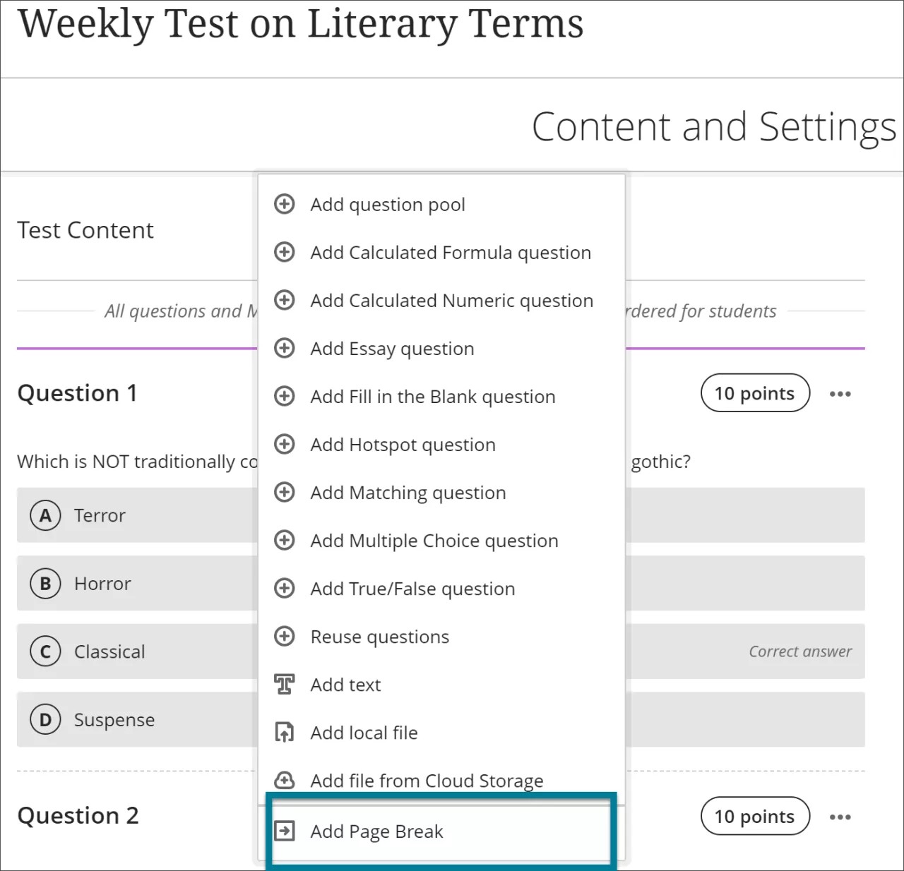This screenshot has height=871, width=904.
Task: Open more options for Question 1
Action: [840, 393]
